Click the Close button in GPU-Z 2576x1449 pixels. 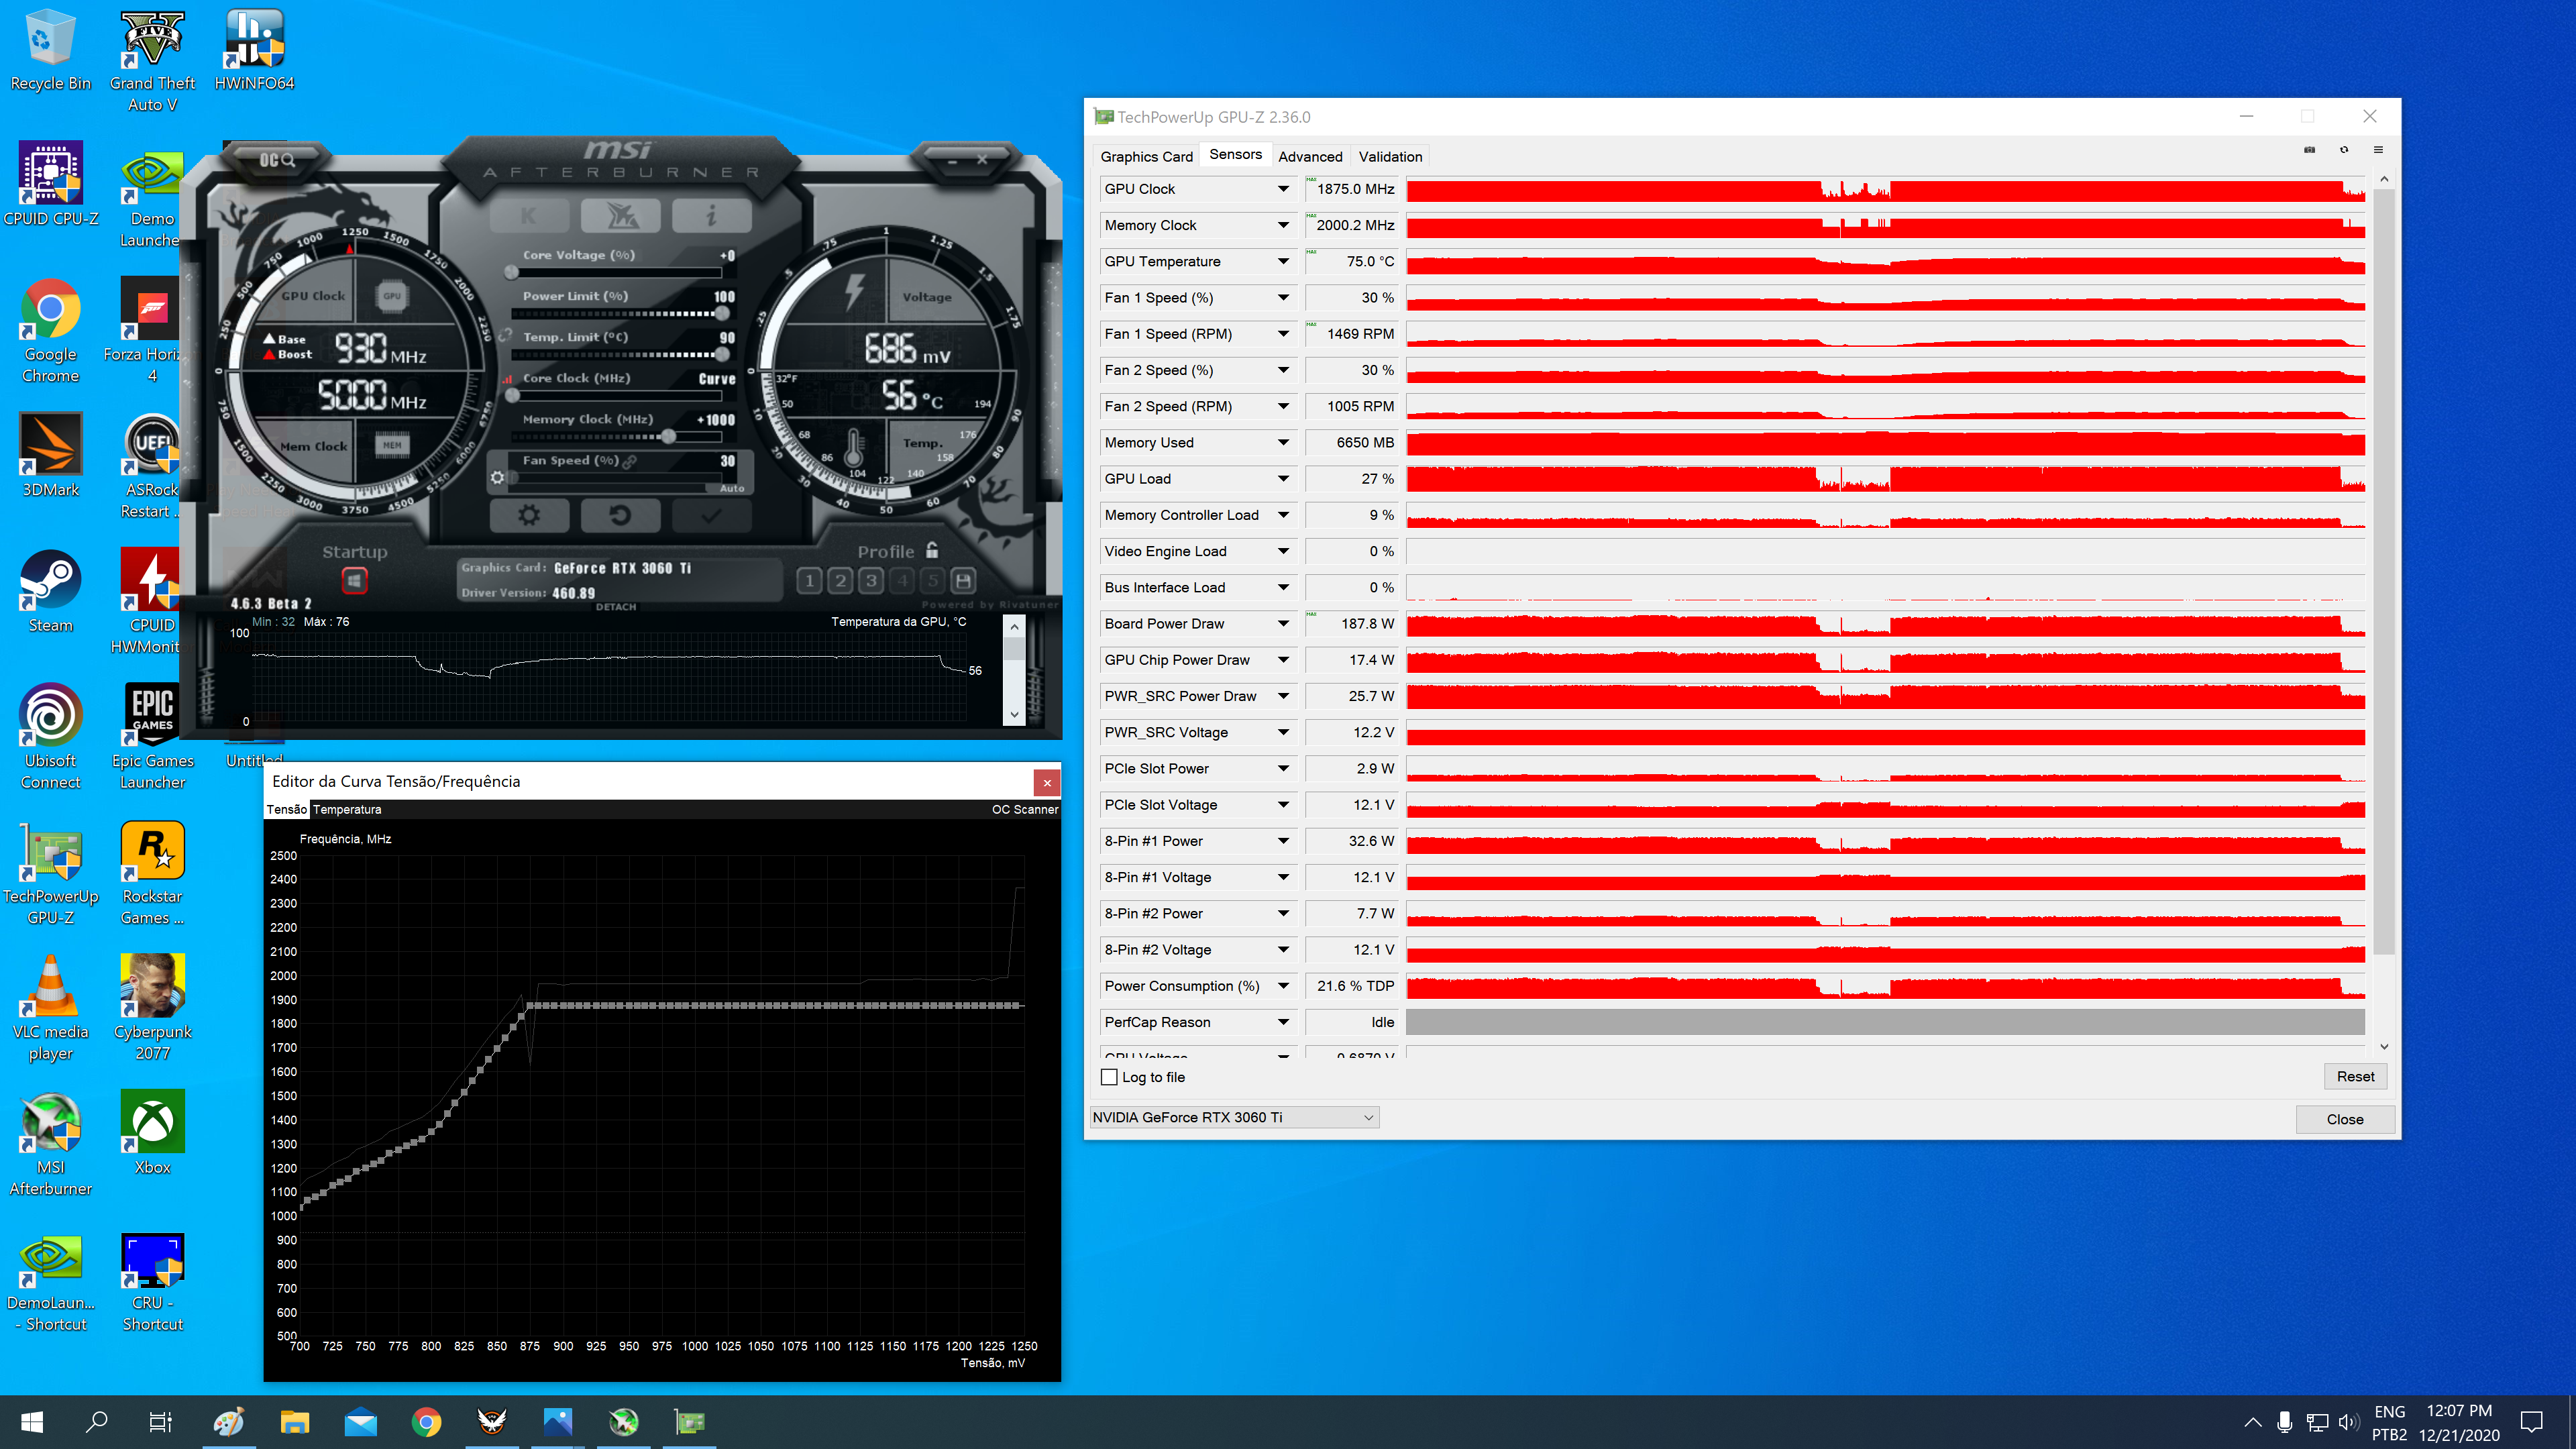coord(2345,1119)
